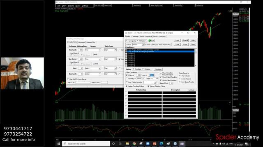Show hidden system tray icons
Screen dimensions: 263x147
coord(214,144)
